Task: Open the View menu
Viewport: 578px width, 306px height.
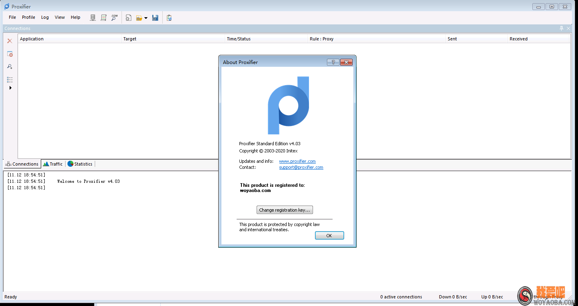Action: click(60, 17)
